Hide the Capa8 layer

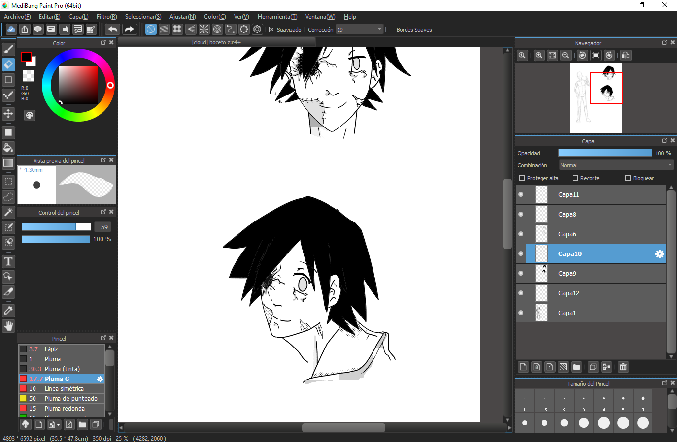point(521,214)
